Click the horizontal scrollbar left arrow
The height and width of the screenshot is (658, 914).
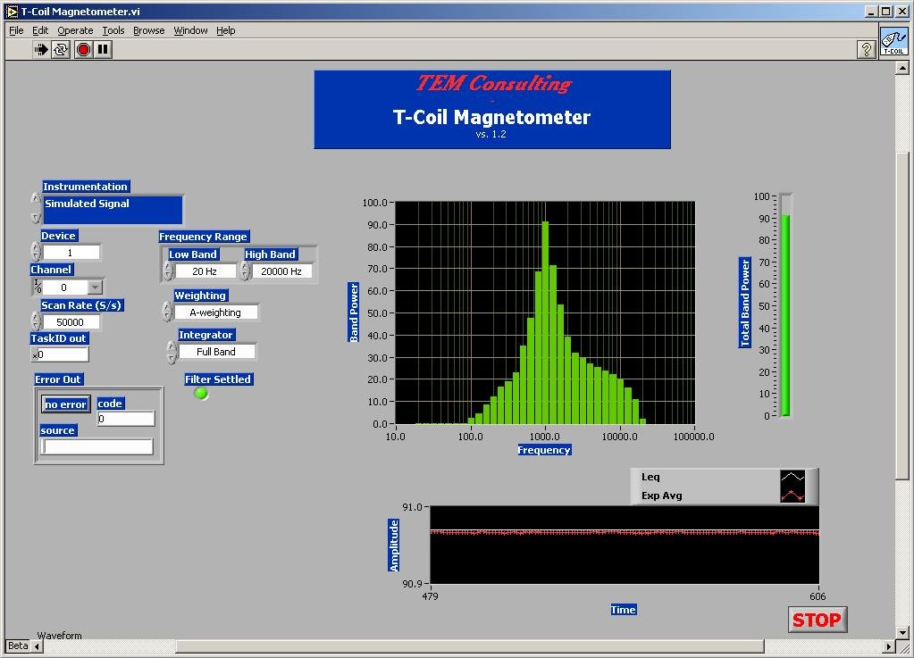37,646
